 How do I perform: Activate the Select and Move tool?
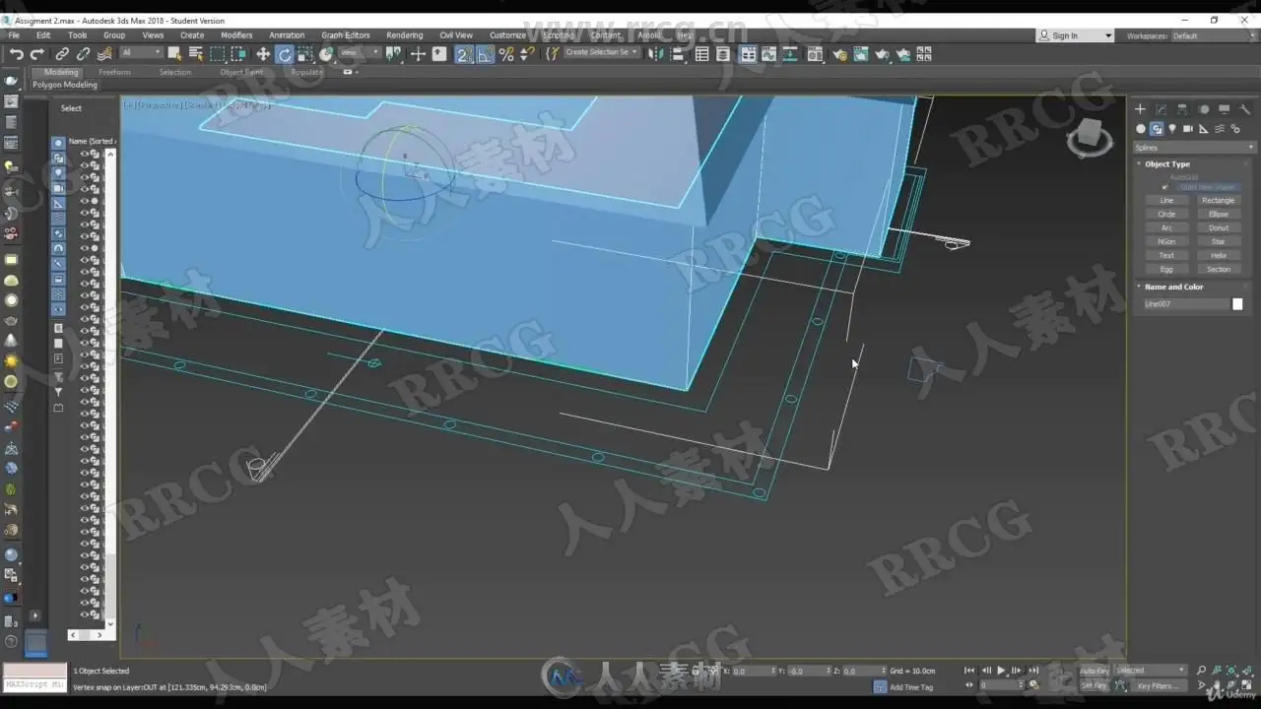click(x=263, y=54)
